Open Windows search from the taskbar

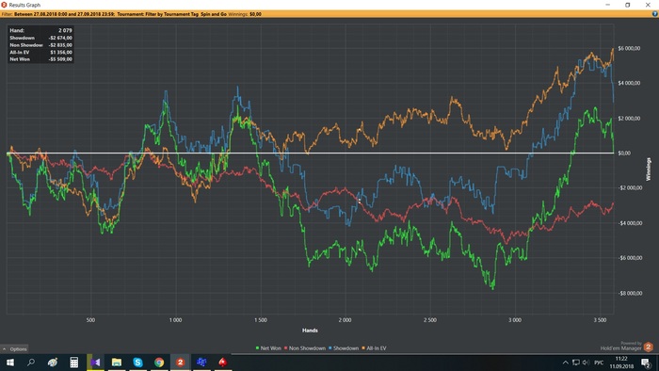point(31,363)
